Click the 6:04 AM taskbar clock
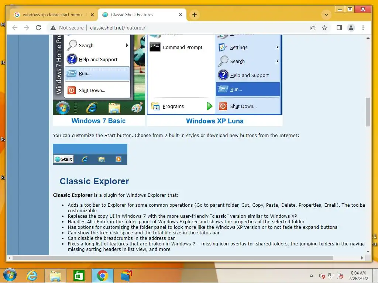 pyautogui.click(x=358, y=276)
